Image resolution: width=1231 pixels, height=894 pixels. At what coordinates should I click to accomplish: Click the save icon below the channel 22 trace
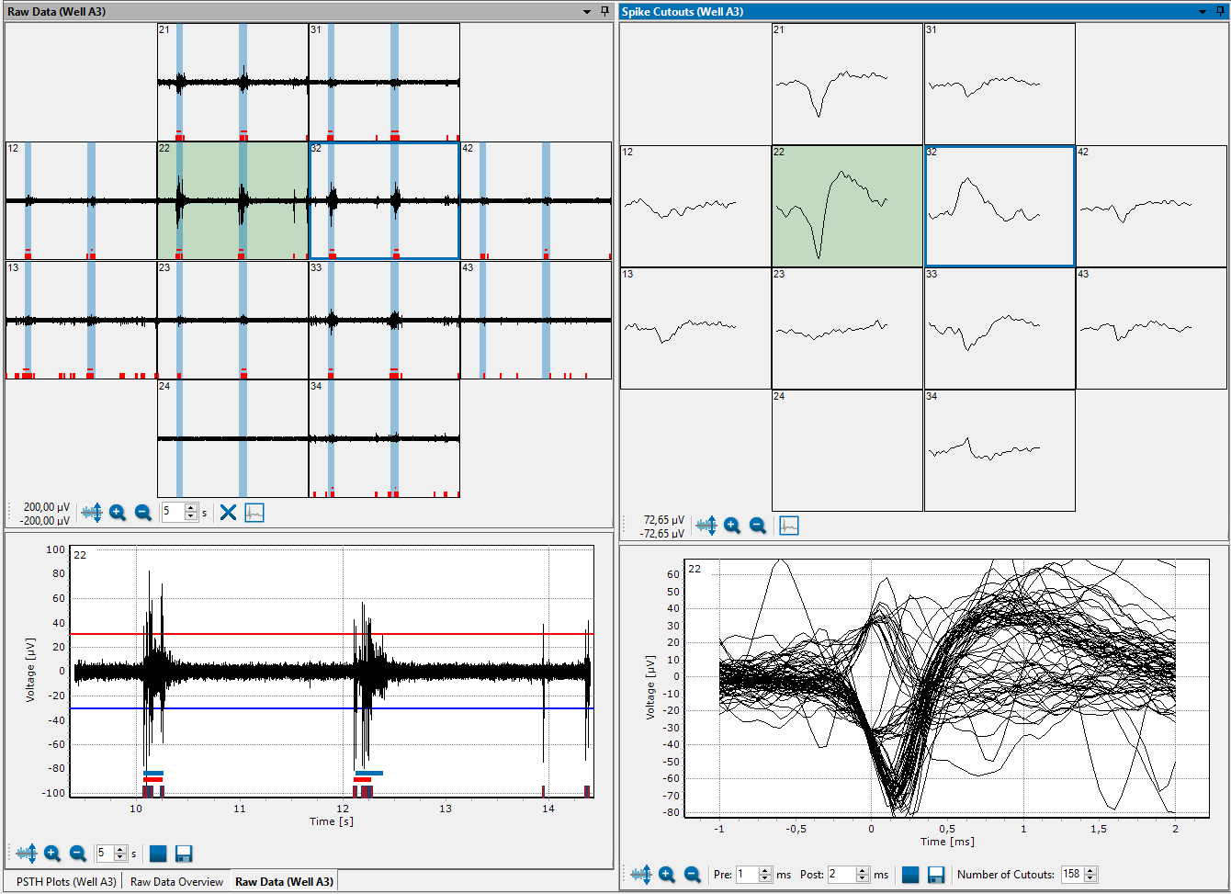(x=183, y=853)
